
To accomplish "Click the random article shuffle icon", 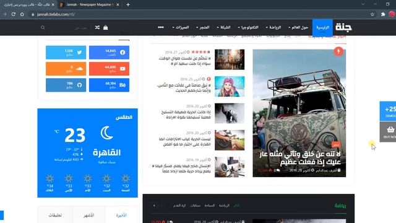I will pos(97,27).
